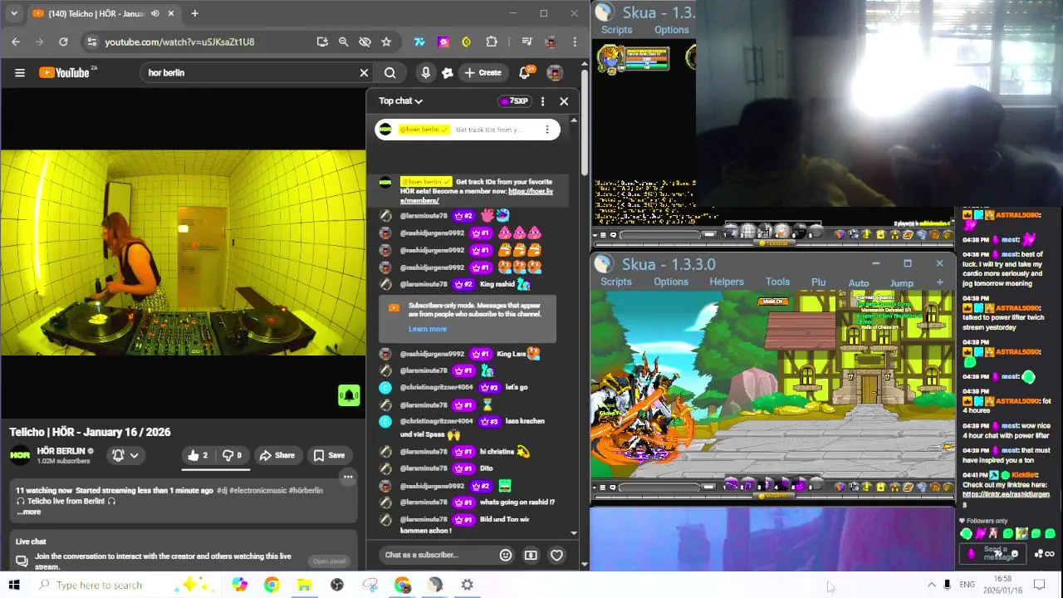Open pinned message options three-dot menu
The width and height of the screenshot is (1063, 598).
(x=546, y=130)
